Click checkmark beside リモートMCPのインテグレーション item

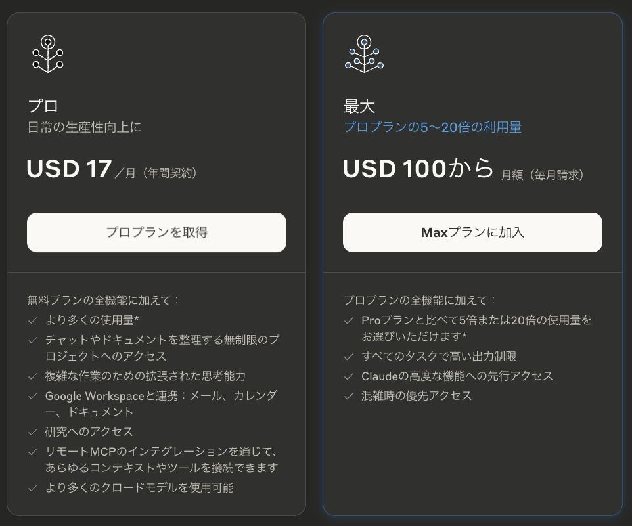coord(33,452)
